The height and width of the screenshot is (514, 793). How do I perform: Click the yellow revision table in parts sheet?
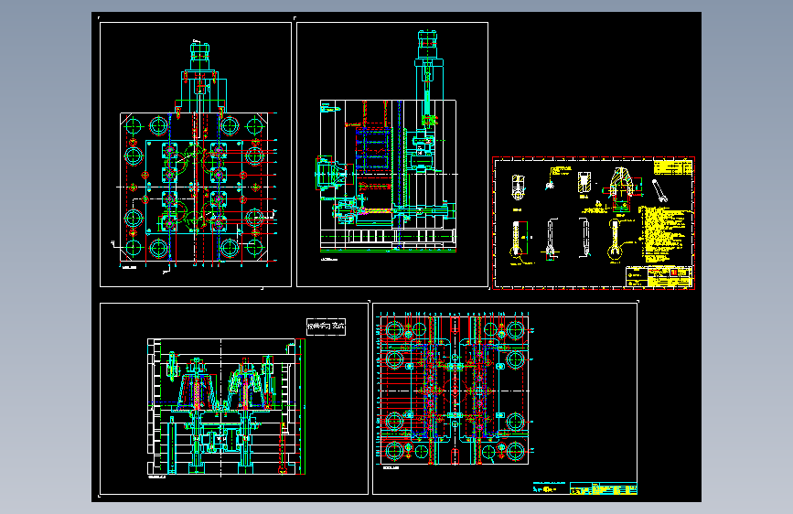point(672,167)
